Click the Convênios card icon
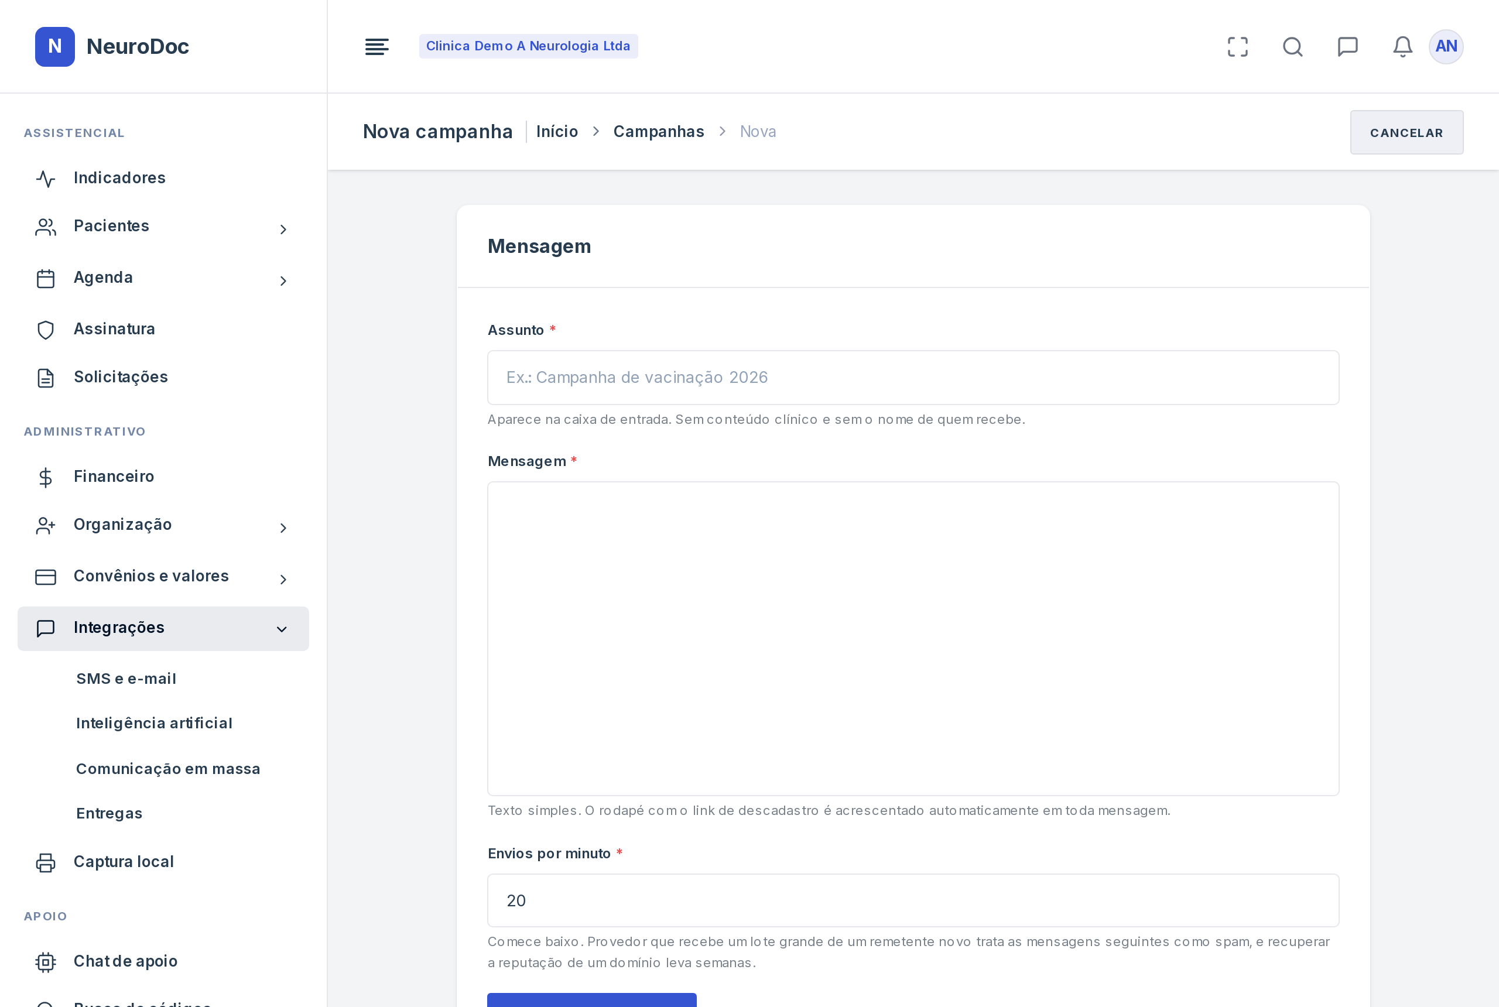Viewport: 1499px width, 1007px height. tap(46, 577)
